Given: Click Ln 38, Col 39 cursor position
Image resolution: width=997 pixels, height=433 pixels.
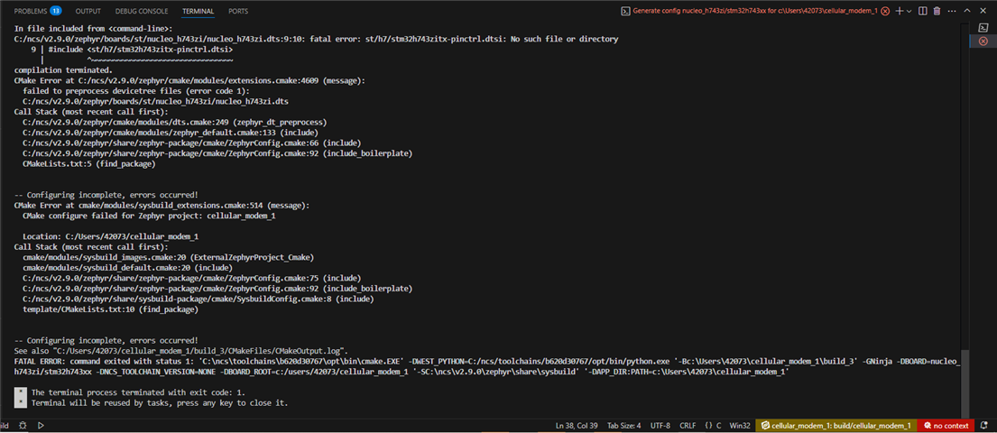Looking at the screenshot, I should click(577, 426).
